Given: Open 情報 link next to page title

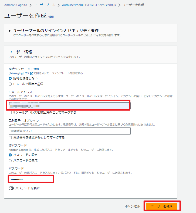Looking at the screenshot, I should (51, 17).
